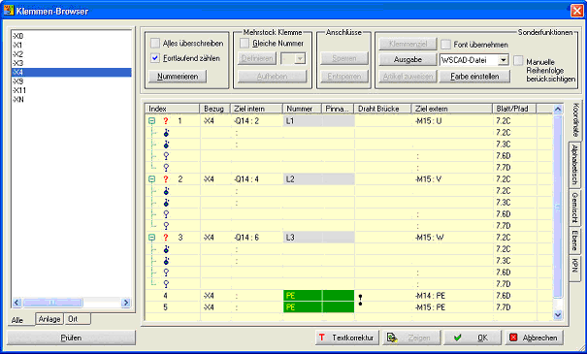Open the Ort tab

(x=77, y=319)
